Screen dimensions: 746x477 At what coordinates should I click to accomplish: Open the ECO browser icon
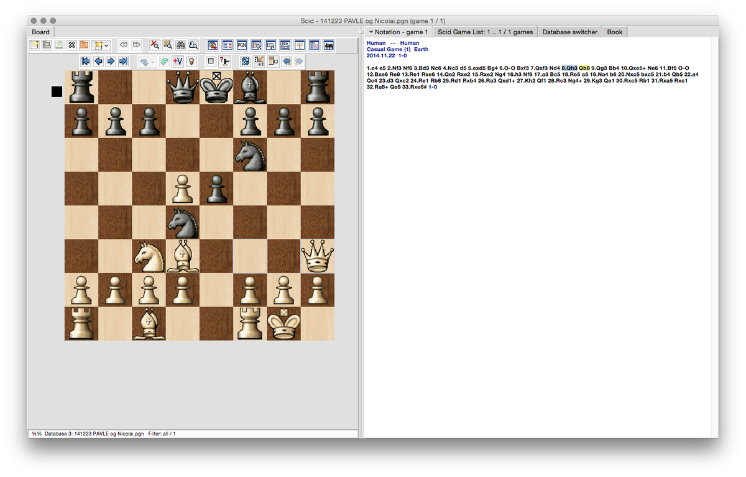(x=285, y=45)
